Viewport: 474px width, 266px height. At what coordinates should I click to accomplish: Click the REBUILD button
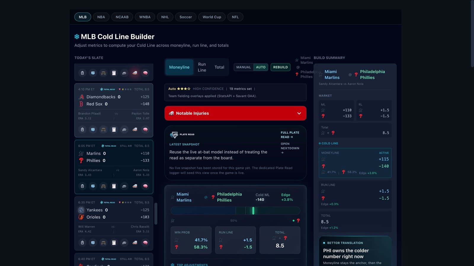[280, 67]
